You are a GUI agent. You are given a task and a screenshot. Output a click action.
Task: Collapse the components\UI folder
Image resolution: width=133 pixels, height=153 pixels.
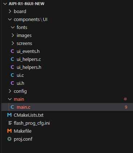(10, 19)
